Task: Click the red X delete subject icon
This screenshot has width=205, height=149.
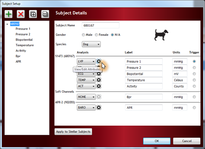Action: tap(21, 14)
